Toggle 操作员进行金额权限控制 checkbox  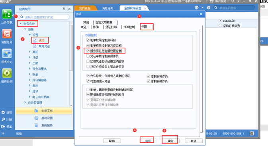click(x=88, y=51)
